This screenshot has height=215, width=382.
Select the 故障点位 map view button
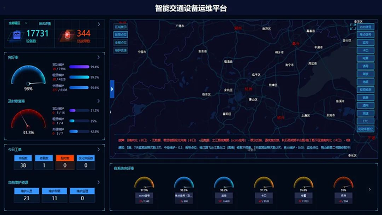tap(121, 34)
